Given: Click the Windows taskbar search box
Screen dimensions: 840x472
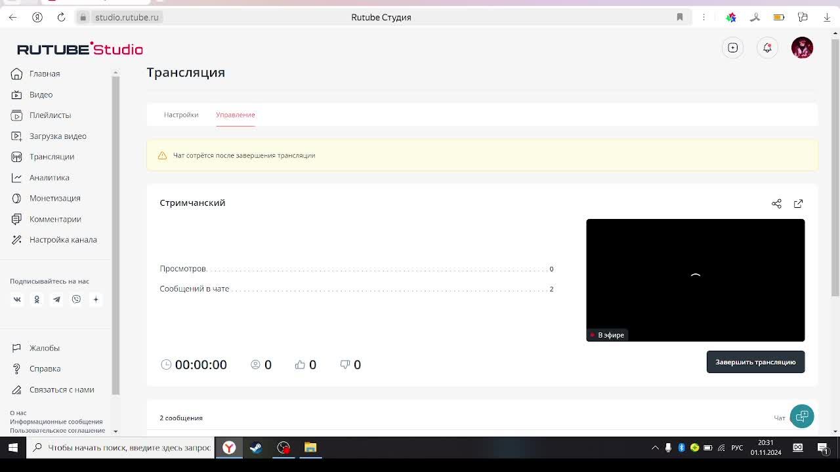Looking at the screenshot, I should click(x=122, y=448).
